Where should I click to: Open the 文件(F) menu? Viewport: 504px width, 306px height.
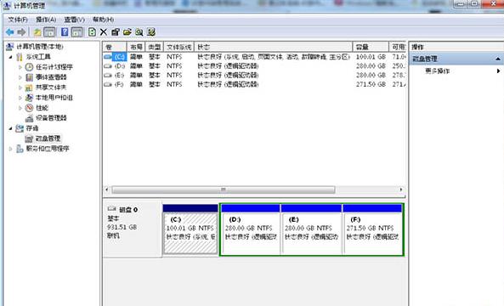click(x=18, y=20)
